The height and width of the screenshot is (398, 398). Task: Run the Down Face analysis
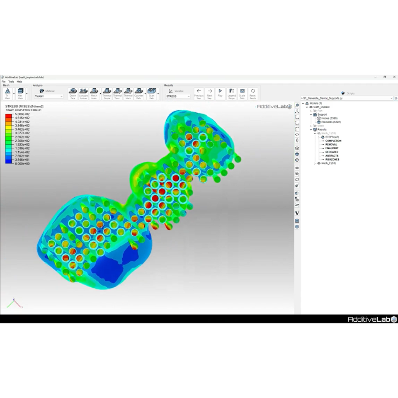(73, 93)
